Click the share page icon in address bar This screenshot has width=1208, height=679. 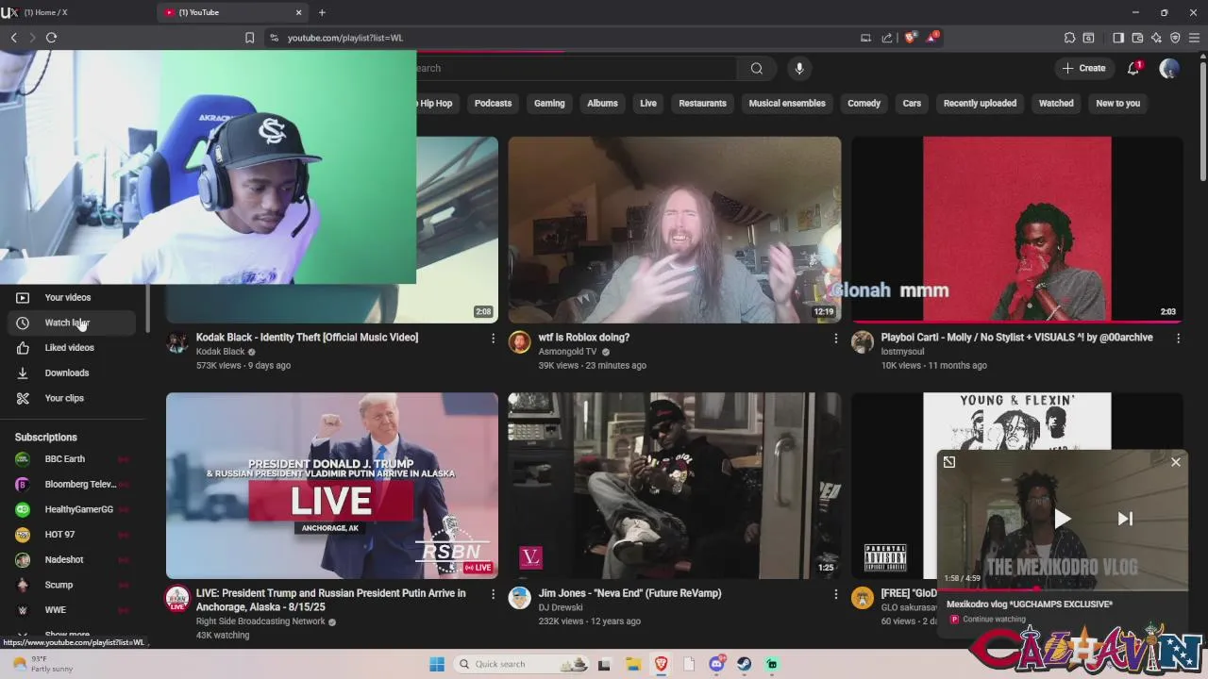(887, 38)
